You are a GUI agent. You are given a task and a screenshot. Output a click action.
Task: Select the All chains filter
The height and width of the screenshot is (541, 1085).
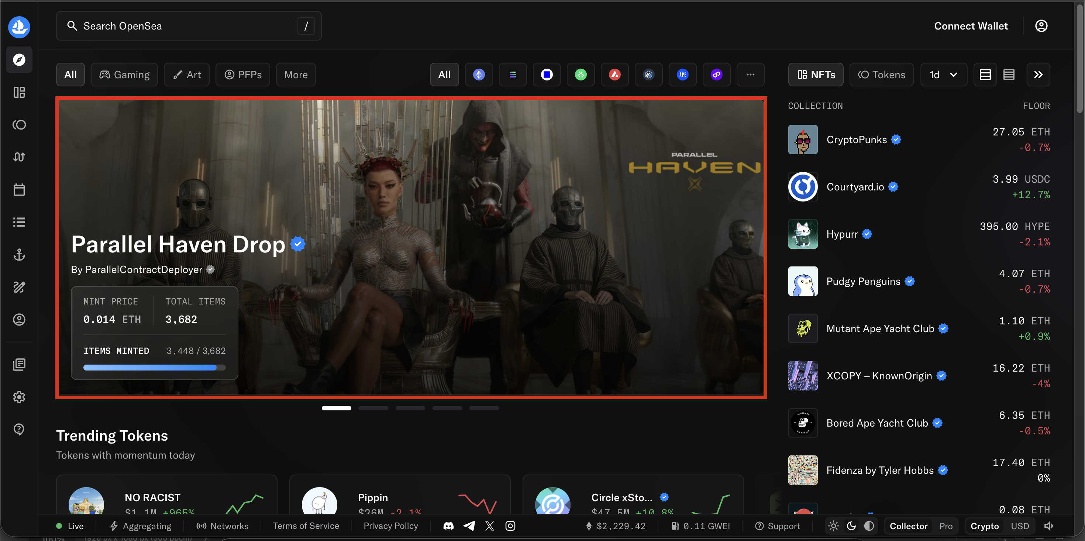(x=444, y=75)
